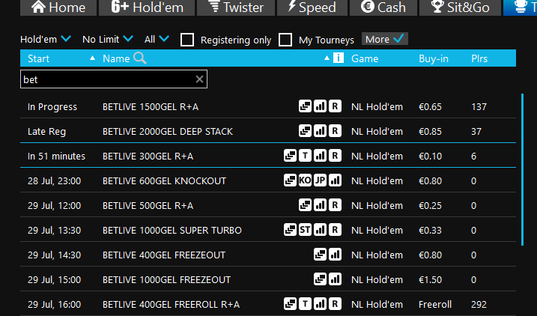The width and height of the screenshot is (537, 316).
Task: Toggle the Registering only checkbox
Action: 187,40
